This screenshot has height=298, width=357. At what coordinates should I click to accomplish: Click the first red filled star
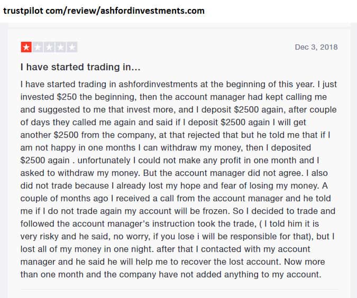coord(26,47)
